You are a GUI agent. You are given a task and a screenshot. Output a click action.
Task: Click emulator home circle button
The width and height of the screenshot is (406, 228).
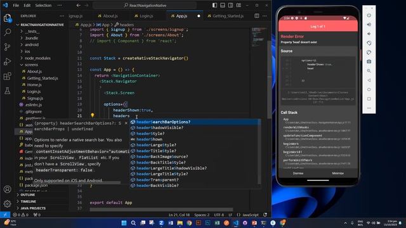coord(369,89)
